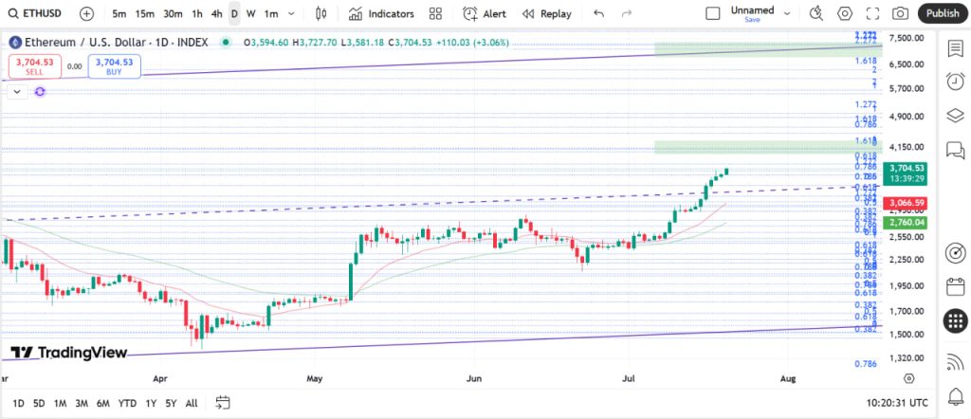Open the layout setup square icon

point(713,13)
